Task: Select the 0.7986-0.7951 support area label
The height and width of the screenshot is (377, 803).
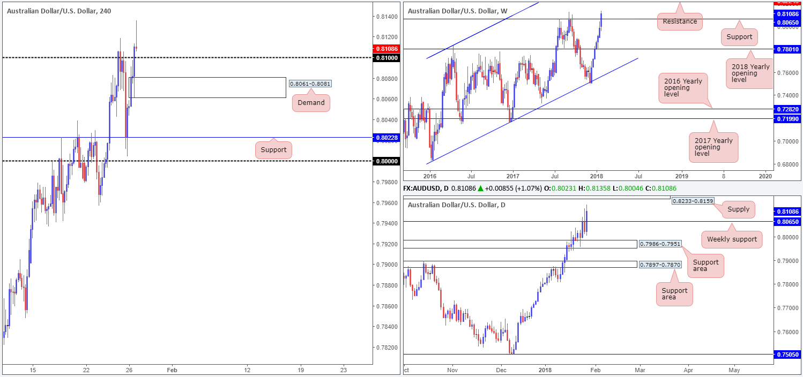Action: [660, 244]
